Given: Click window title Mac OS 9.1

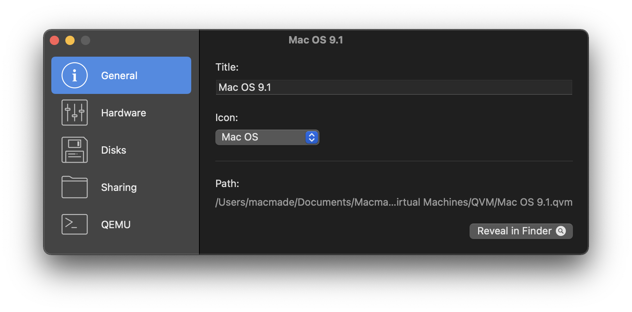Looking at the screenshot, I should (316, 40).
